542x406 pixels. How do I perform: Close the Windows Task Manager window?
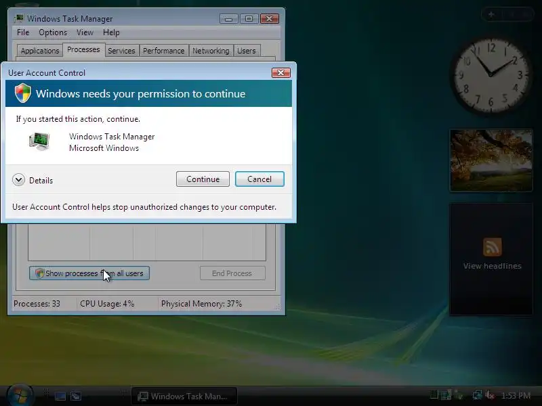[x=270, y=19]
